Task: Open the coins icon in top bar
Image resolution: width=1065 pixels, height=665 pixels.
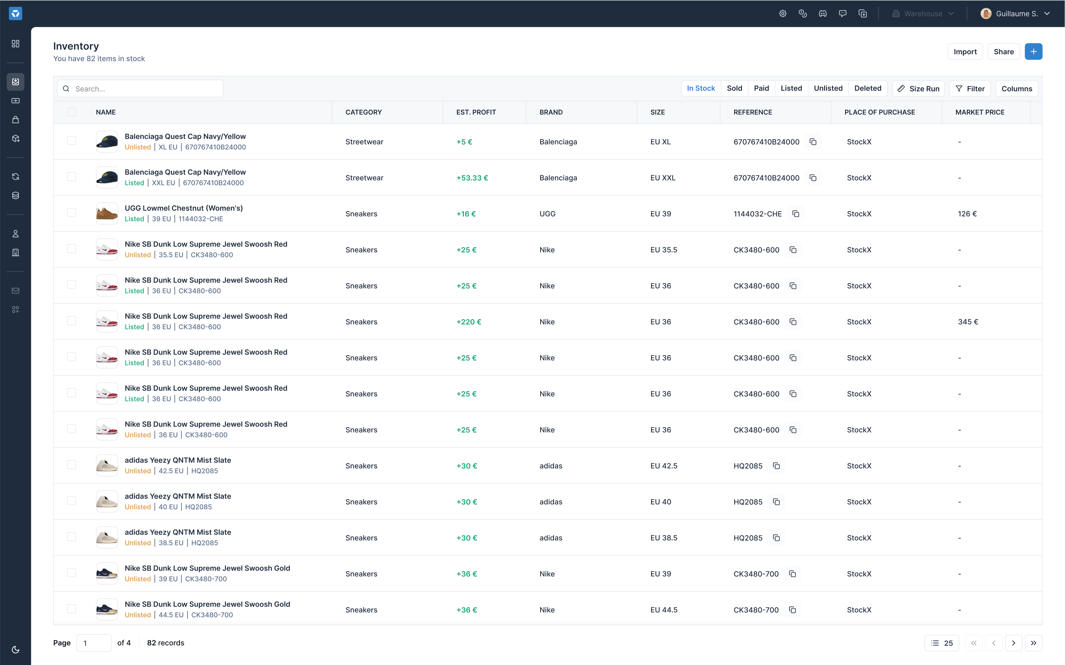Action: click(803, 14)
